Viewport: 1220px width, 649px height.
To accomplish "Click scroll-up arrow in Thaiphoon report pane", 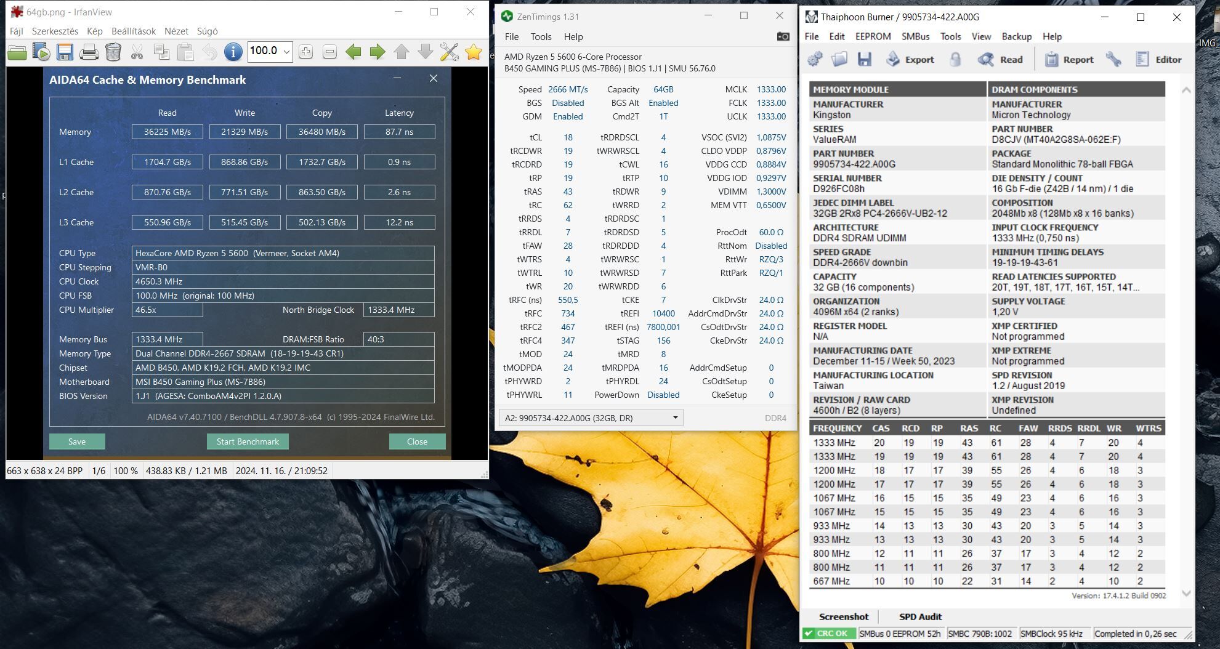I will [x=1186, y=90].
